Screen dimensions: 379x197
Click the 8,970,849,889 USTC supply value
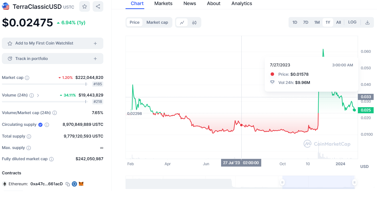(83, 124)
